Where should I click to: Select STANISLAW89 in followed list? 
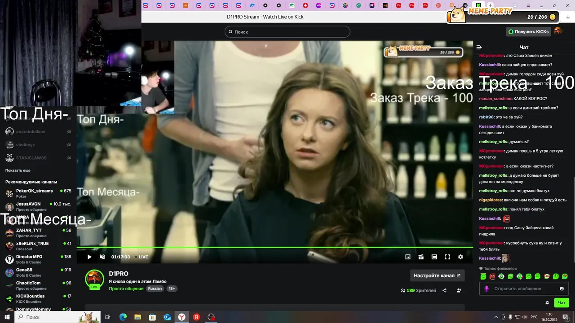point(38,158)
